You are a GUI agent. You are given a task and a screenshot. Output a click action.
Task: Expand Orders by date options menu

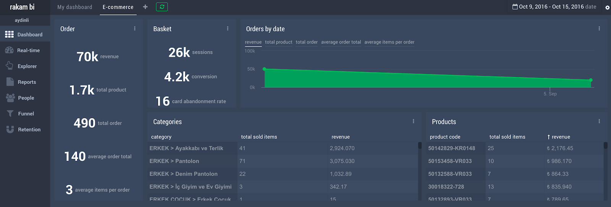pyautogui.click(x=599, y=29)
